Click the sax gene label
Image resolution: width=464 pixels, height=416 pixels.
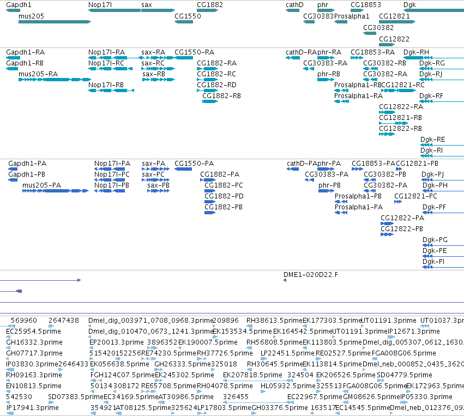(x=147, y=5)
